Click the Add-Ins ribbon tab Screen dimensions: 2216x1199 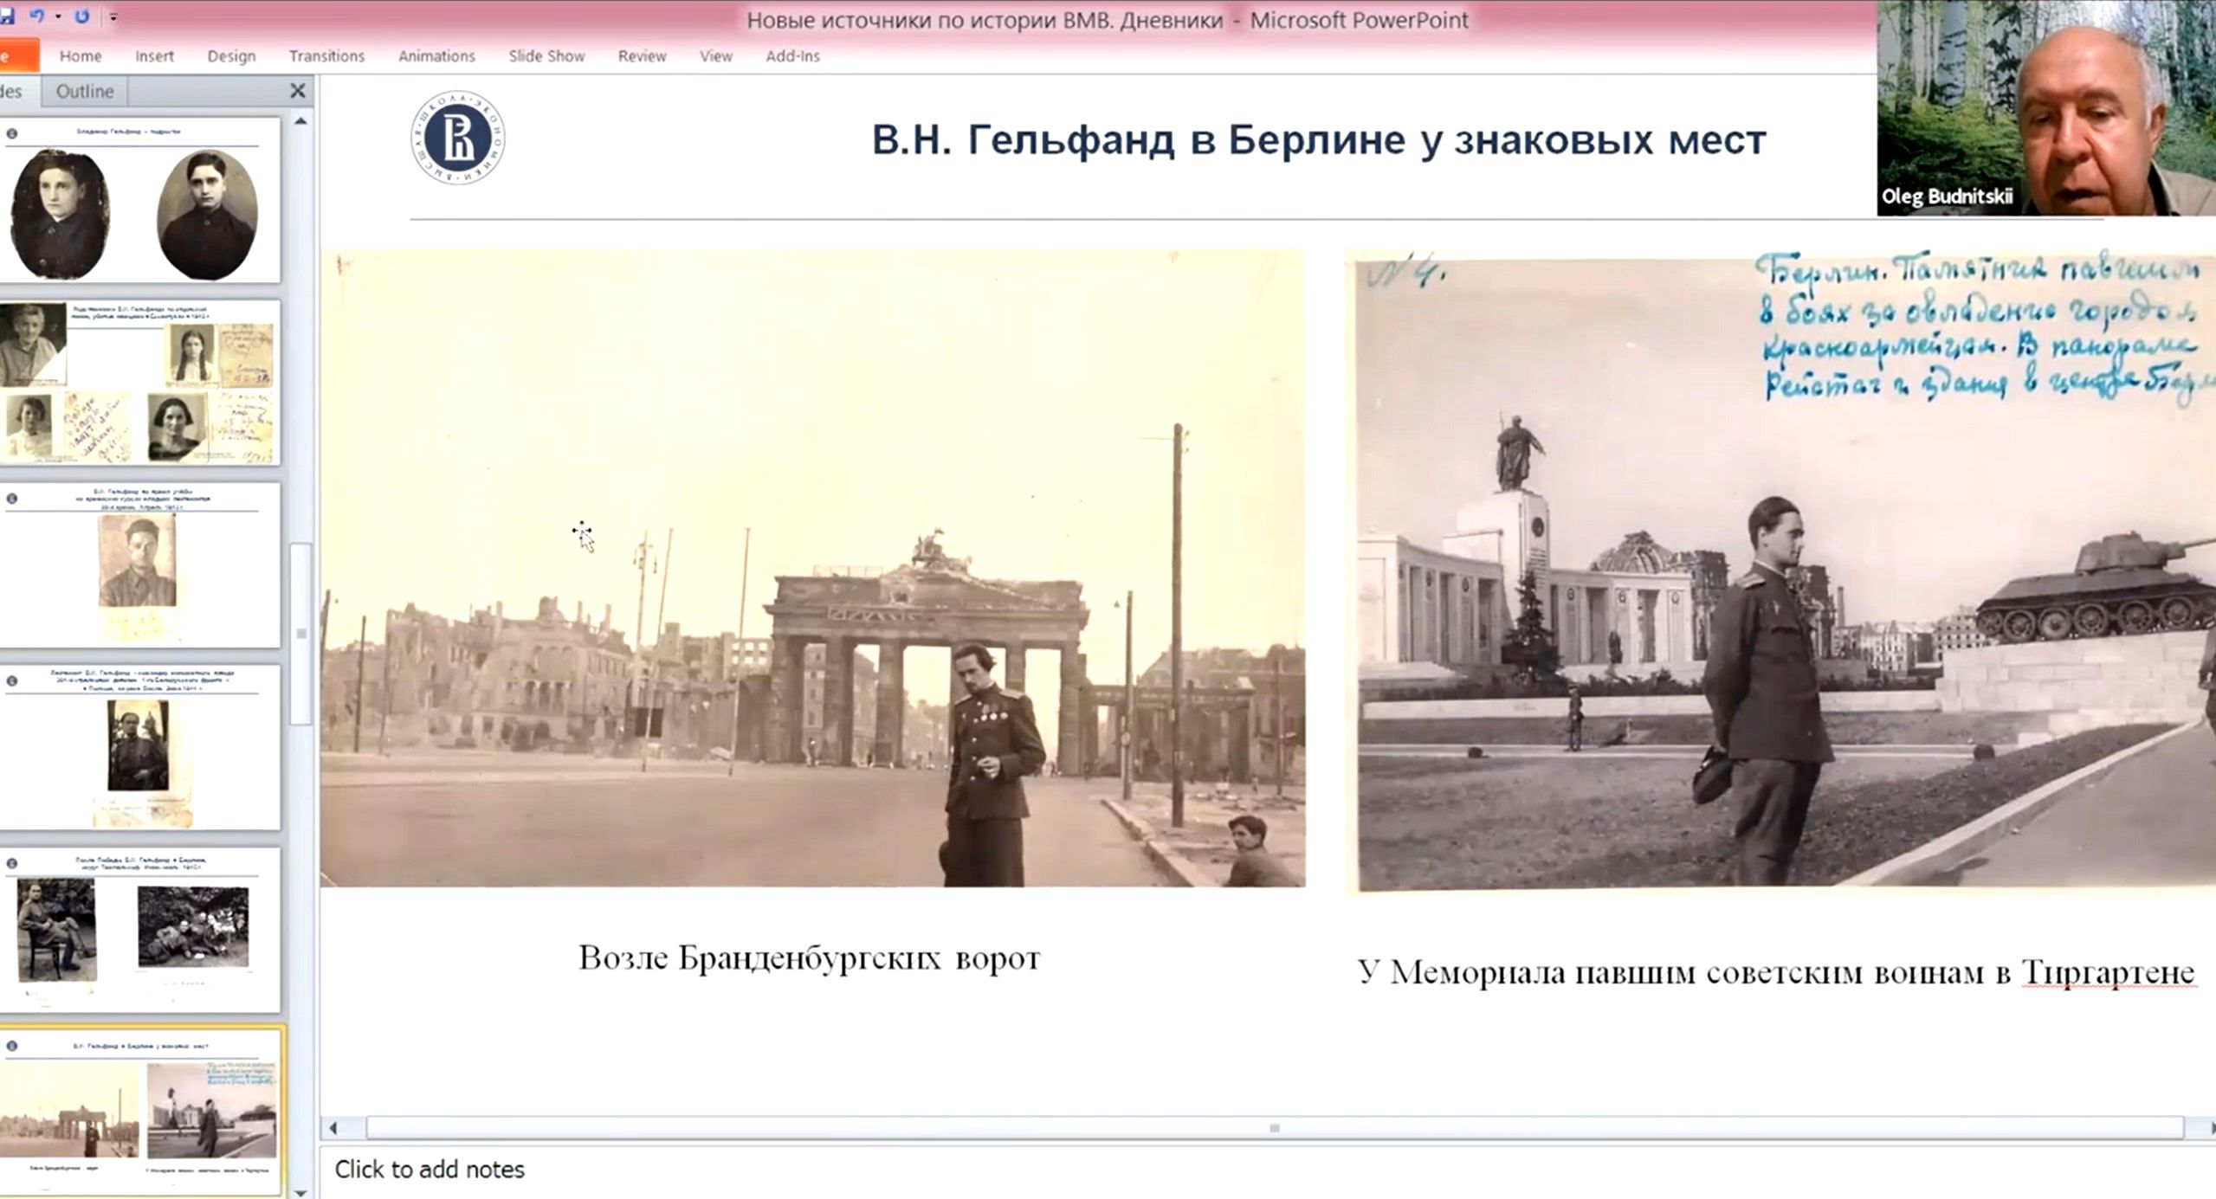[x=791, y=56]
